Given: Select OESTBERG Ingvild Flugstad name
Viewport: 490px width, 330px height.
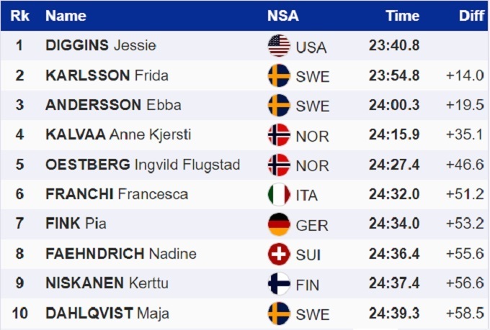Looking at the screenshot, I should coord(143,165).
